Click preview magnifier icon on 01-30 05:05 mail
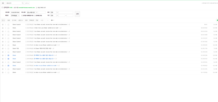This screenshot has height=102, width=218. tap(57, 45)
